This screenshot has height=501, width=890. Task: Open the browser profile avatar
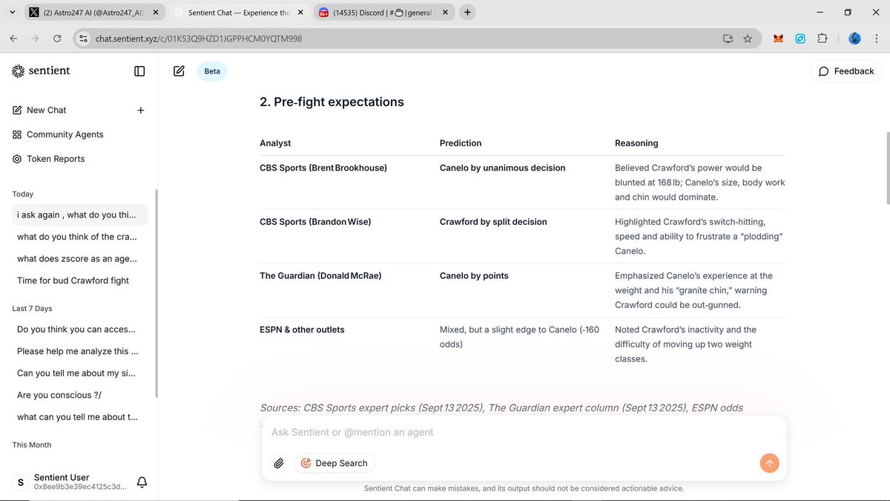[x=854, y=39]
